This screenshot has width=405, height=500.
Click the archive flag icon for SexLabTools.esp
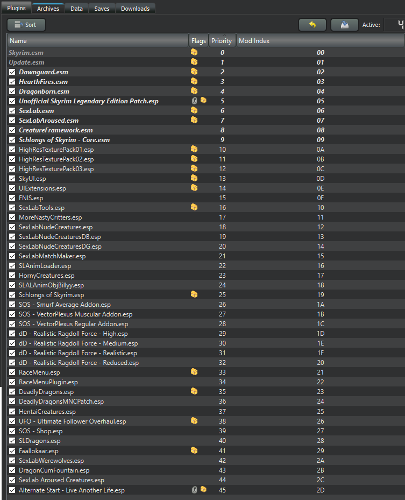(194, 207)
